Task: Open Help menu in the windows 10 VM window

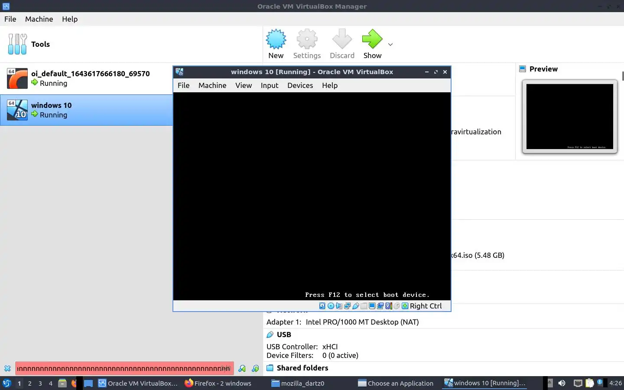Action: (330, 85)
